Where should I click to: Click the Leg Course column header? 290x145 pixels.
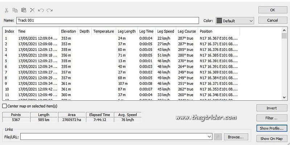click(x=187, y=31)
